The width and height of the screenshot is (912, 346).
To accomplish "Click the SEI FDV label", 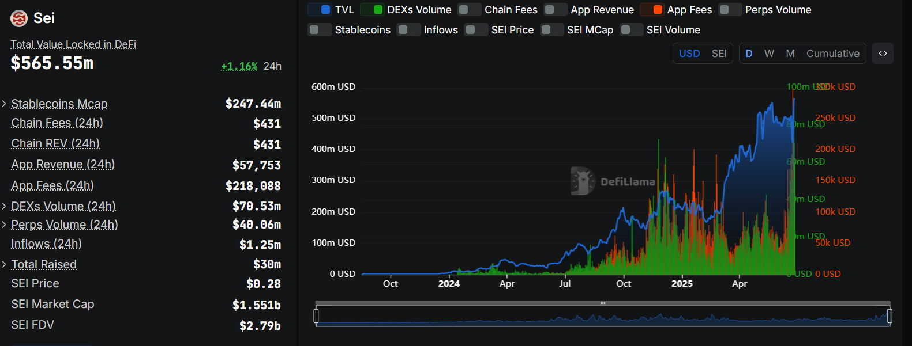I will [x=33, y=325].
